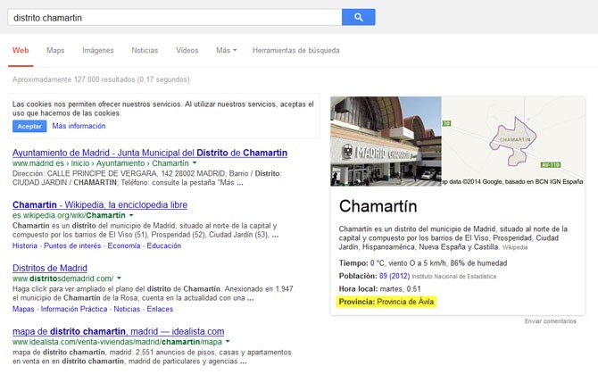Click the Madrid Chamartín station photo
This screenshot has height=374, width=598.
386,142
